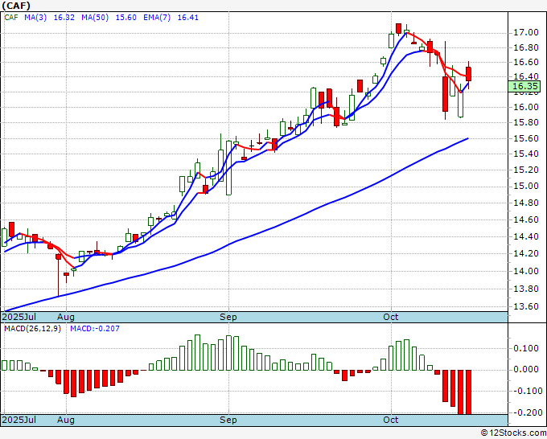This screenshot has width=547, height=439.
Task: Click the MA(50) legend label
Action: click(95, 18)
